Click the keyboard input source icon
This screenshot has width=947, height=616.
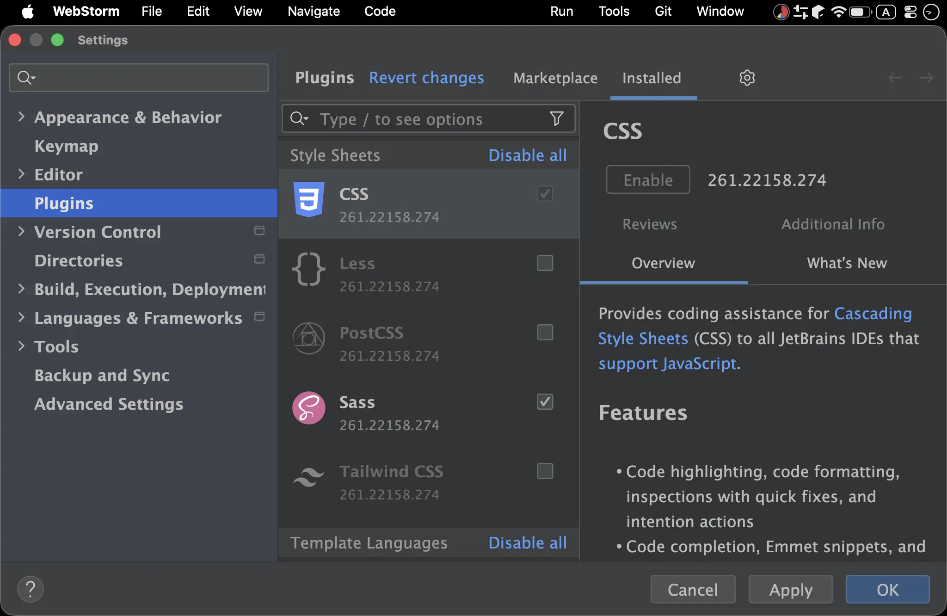[886, 12]
